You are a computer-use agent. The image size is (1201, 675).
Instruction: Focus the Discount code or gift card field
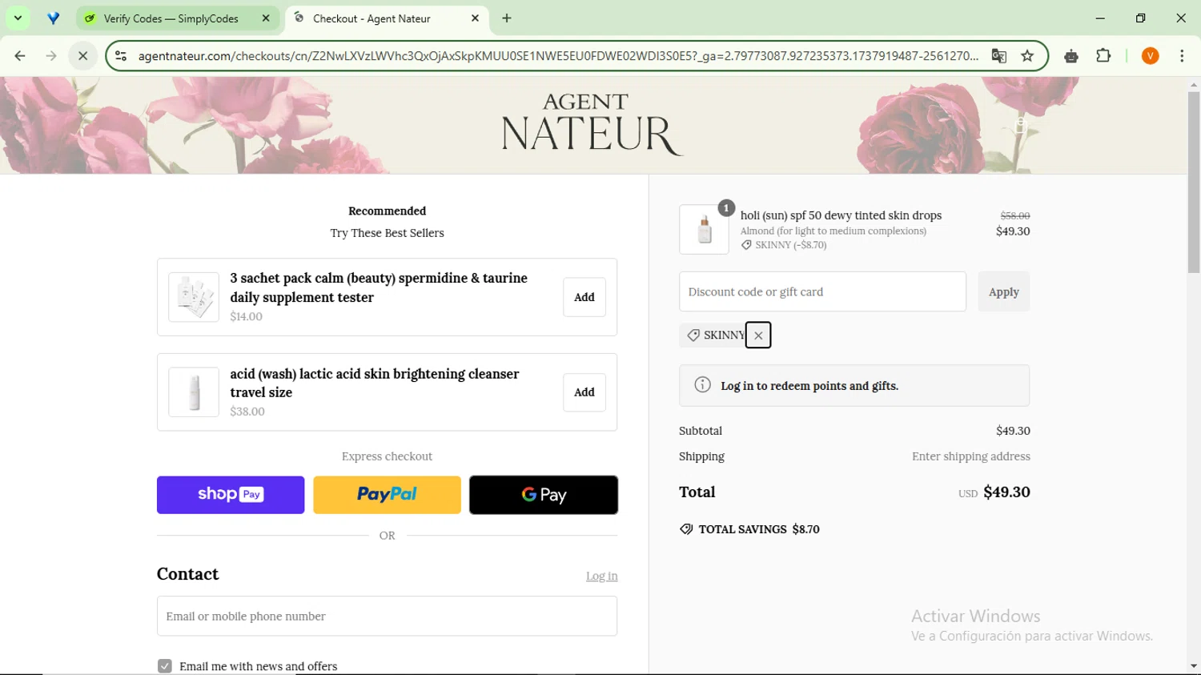(822, 291)
